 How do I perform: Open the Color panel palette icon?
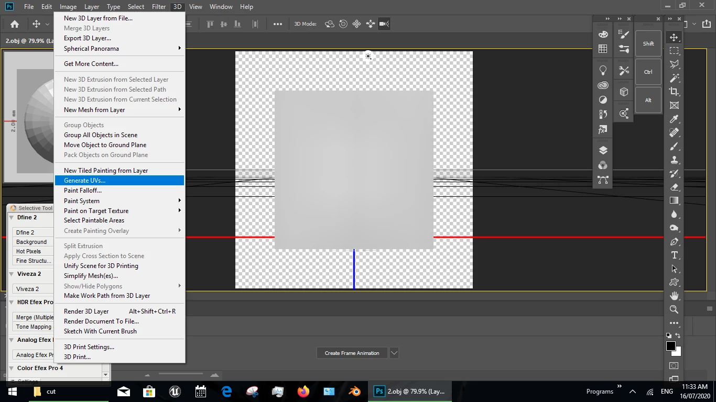click(x=603, y=34)
